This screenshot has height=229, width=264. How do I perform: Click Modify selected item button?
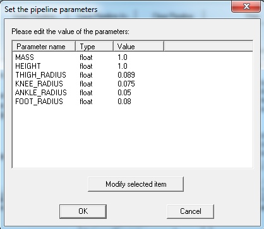pos(136,184)
